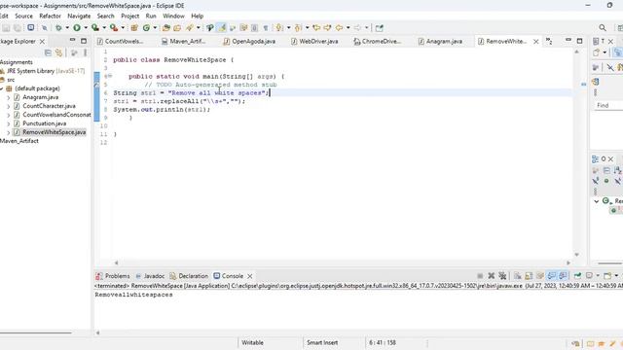Screen dimensions: 623x350
Task: Click the Terminate red square console icon
Action: point(480,276)
